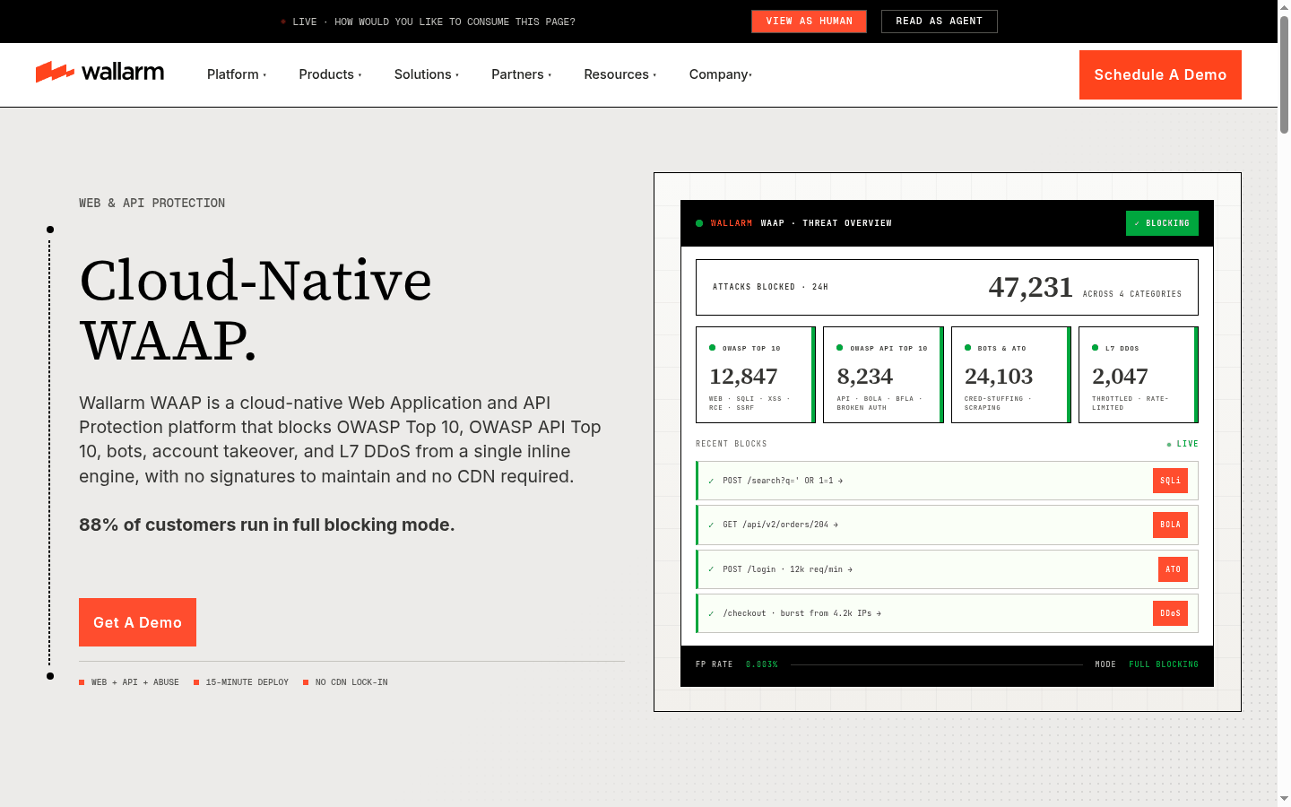Click the POST /login 12k req/min row
Viewport: 1291px width, 807px height.
[947, 569]
